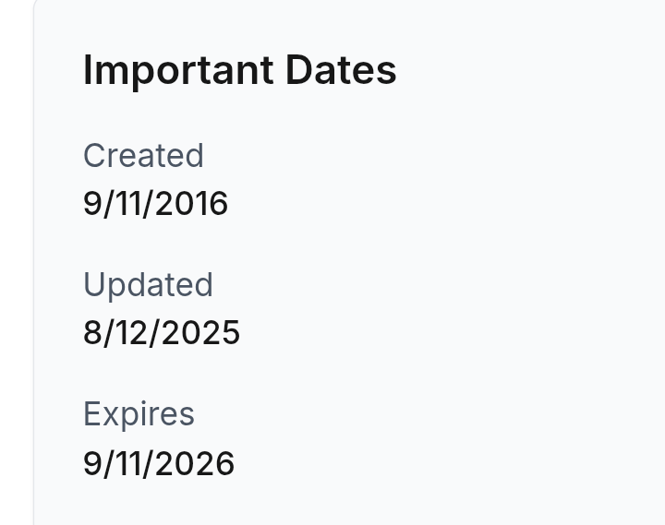Select the Created label

143,156
